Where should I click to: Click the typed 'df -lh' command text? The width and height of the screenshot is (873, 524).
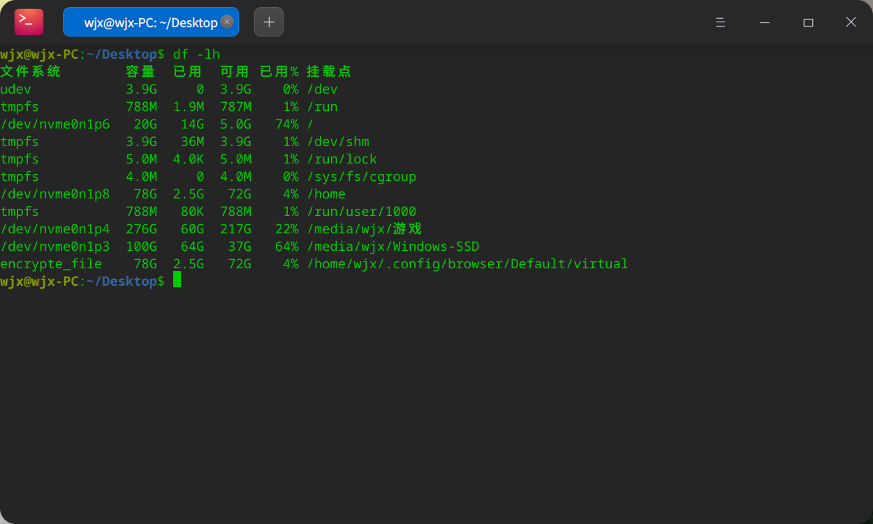196,54
